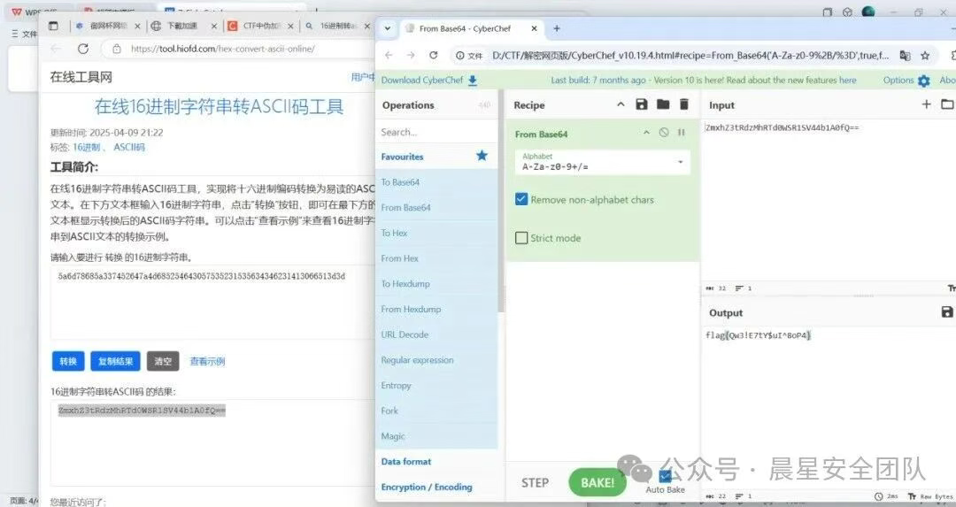Collapse the From Base64 operation chevron
This screenshot has height=507, width=956.
pos(646,134)
